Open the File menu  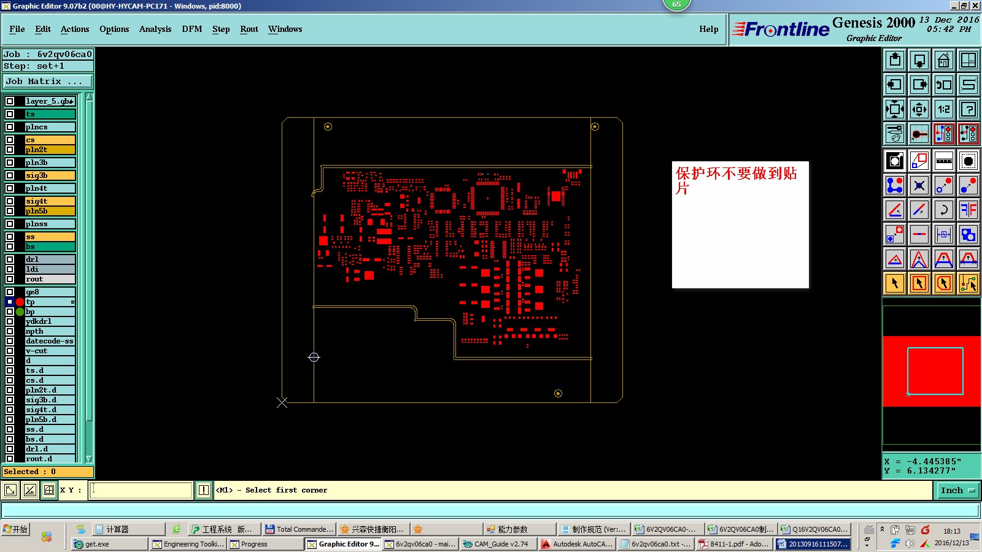tap(17, 29)
